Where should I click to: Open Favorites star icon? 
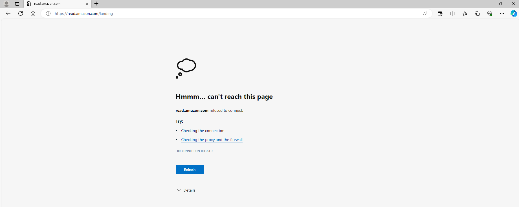[465, 13]
